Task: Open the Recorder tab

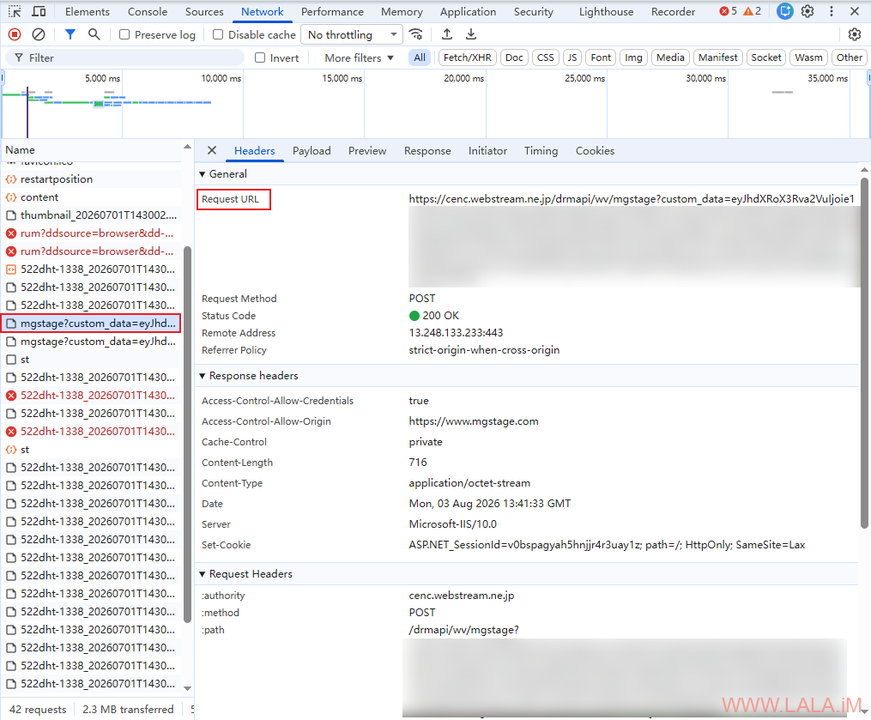Action: (673, 11)
